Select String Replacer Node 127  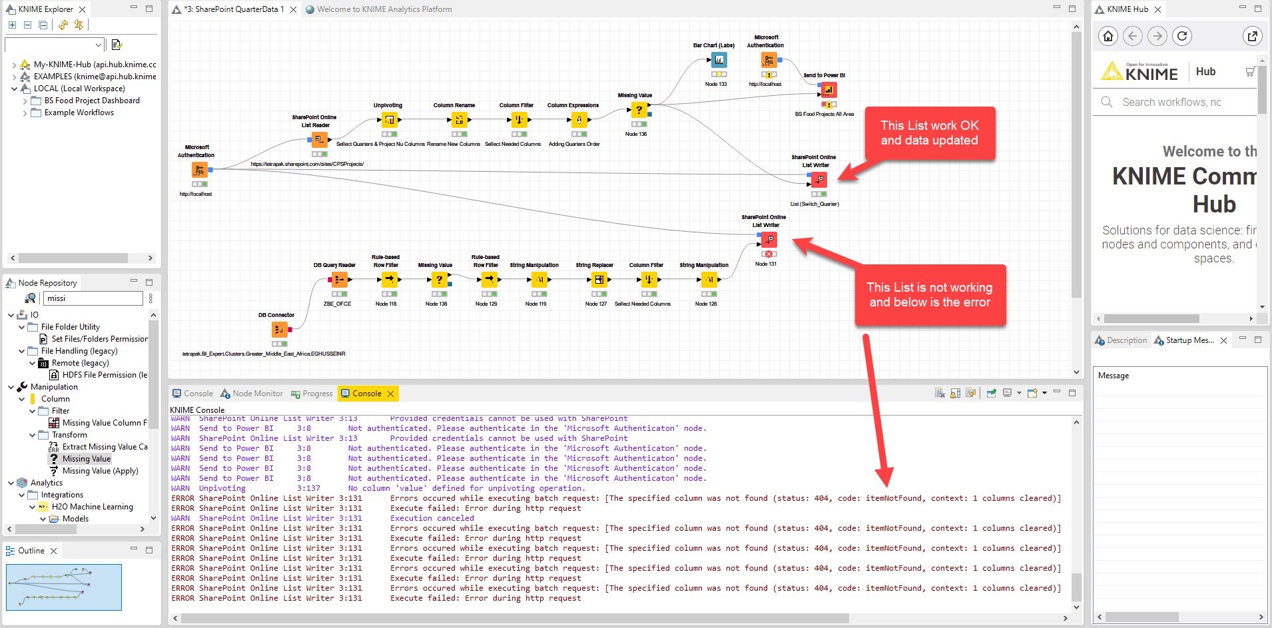[x=599, y=280]
